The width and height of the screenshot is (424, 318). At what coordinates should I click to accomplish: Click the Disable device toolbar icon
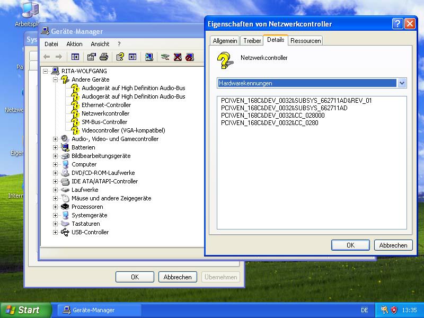click(190, 57)
